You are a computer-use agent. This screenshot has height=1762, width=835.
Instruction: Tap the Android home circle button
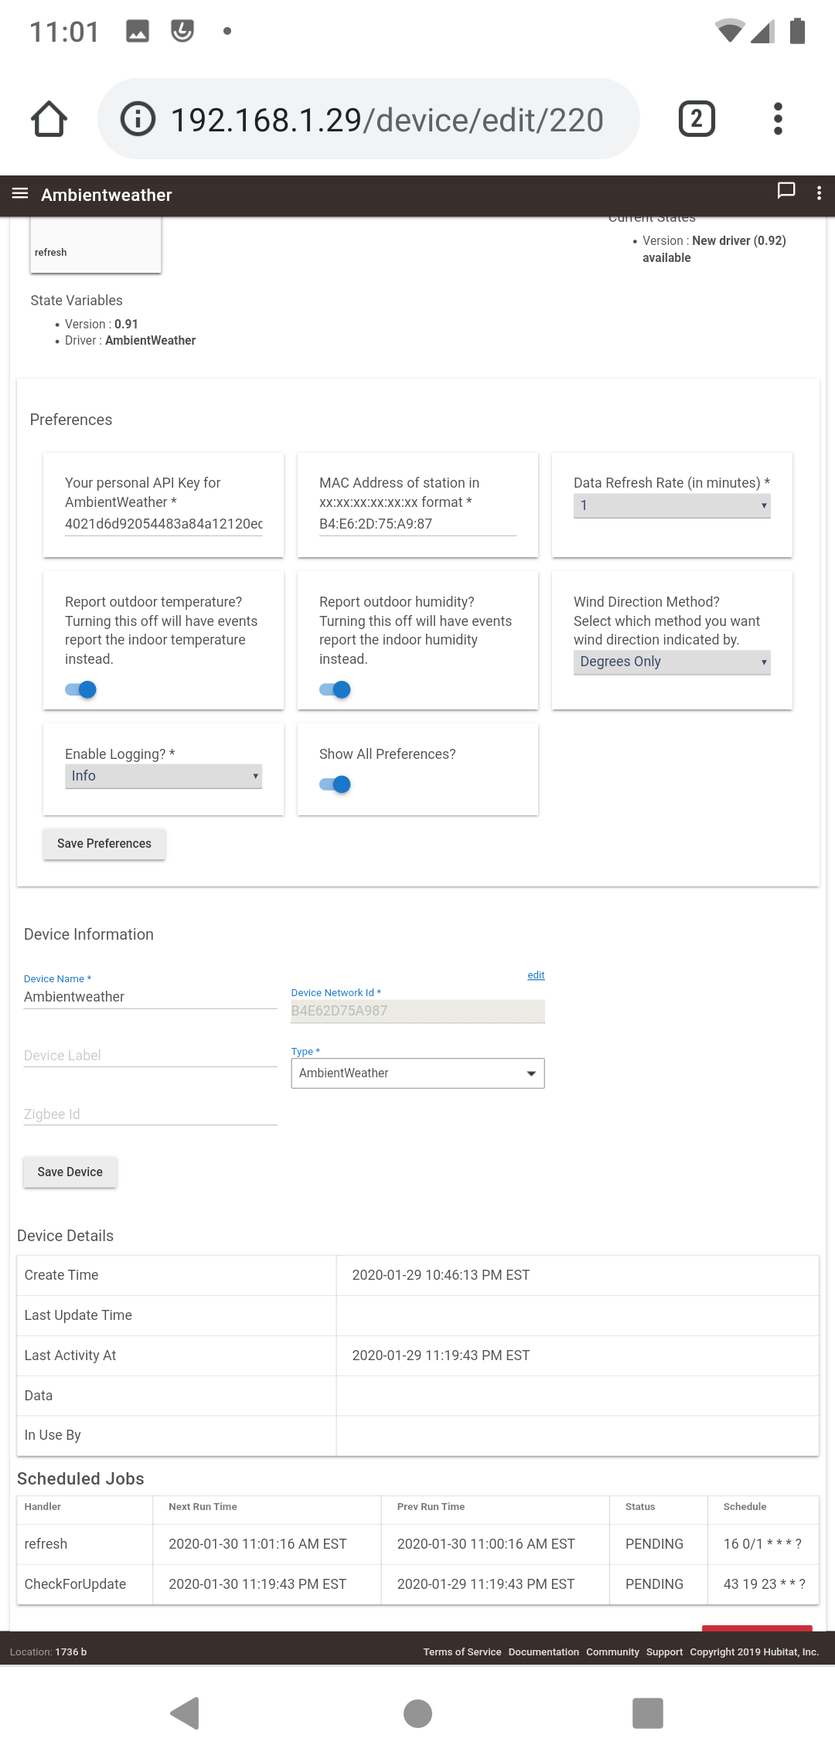tap(417, 1713)
